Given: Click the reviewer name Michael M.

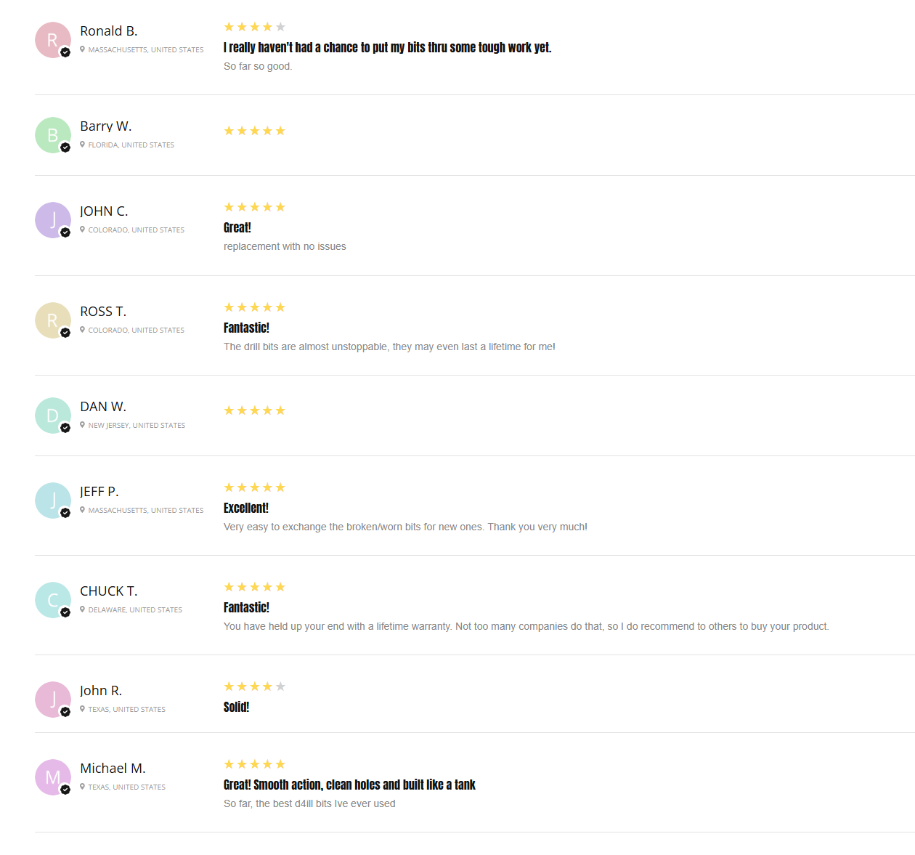Looking at the screenshot, I should (113, 769).
